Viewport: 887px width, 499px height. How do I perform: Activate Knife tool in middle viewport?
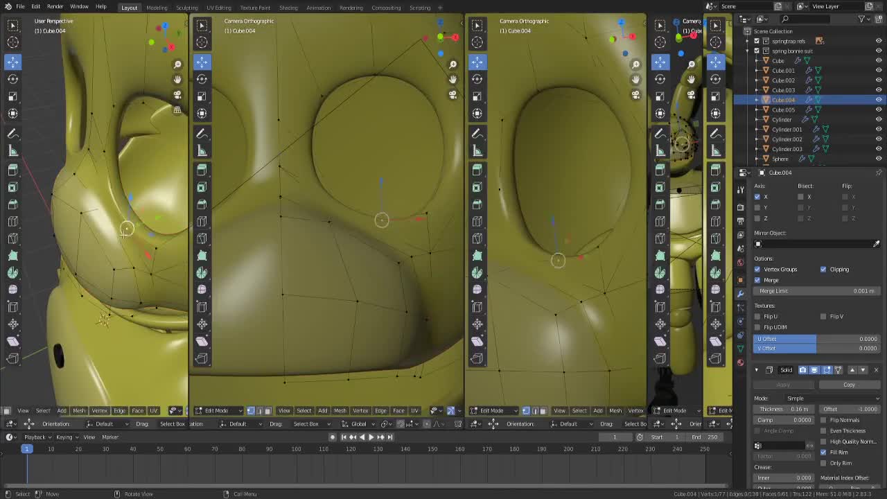point(202,238)
